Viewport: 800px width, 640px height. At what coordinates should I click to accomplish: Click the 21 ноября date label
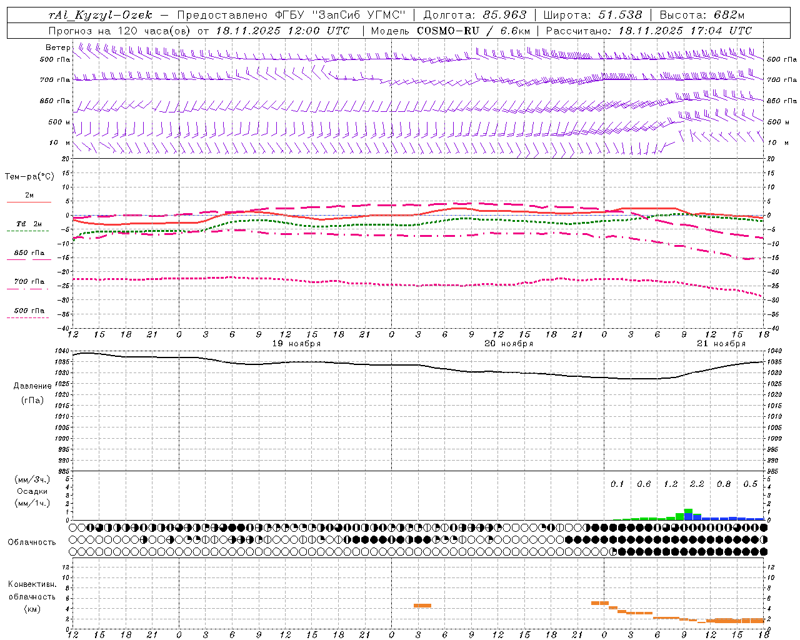click(721, 344)
